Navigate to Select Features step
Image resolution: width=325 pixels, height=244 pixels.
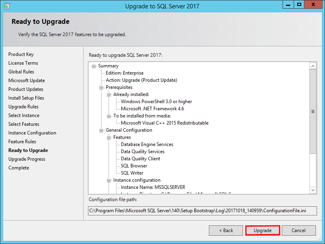pos(24,124)
